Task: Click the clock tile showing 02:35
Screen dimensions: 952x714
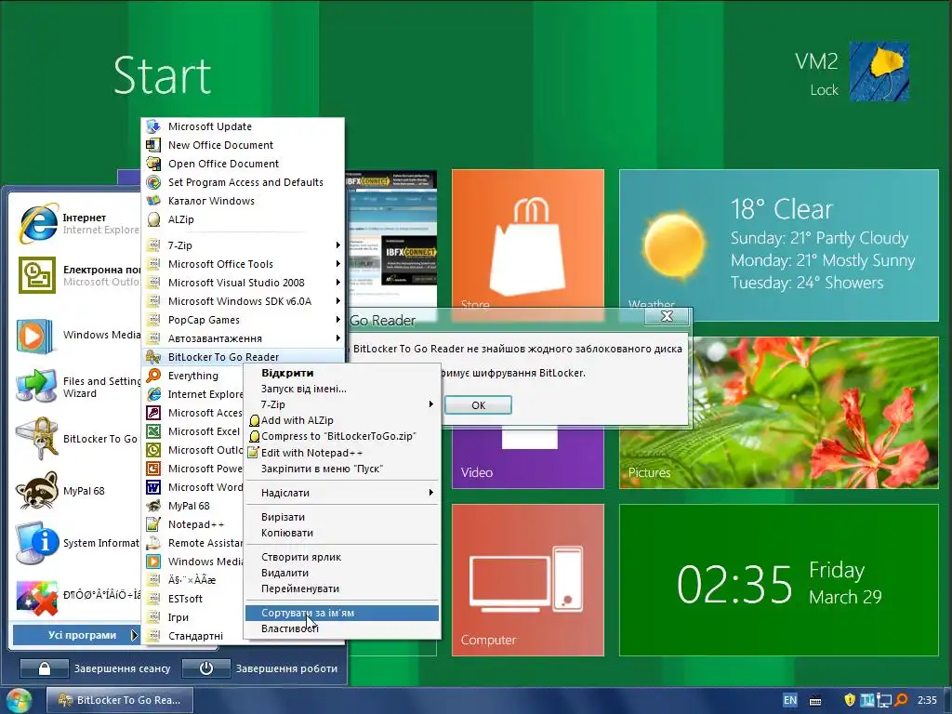Action: [x=779, y=580]
